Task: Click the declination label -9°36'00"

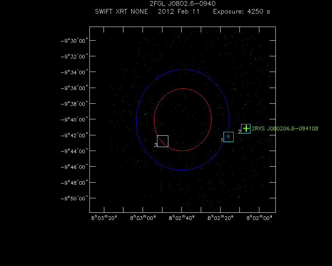Action: pyautogui.click(x=74, y=88)
